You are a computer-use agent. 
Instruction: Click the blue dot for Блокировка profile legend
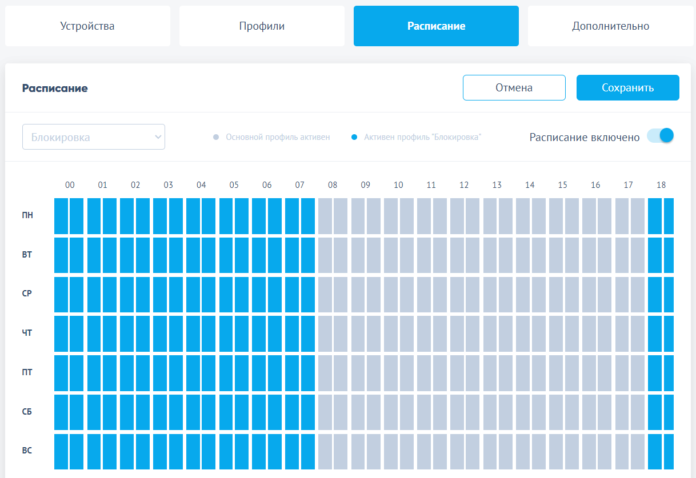click(354, 138)
